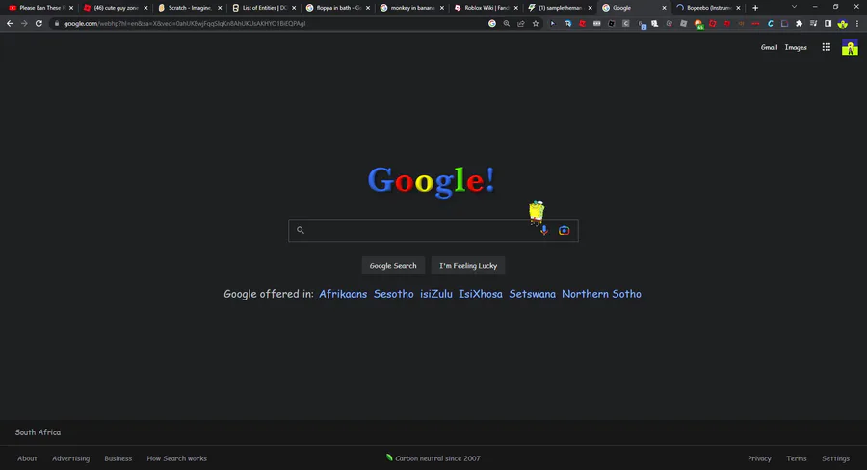Open the Business footer link
Image resolution: width=867 pixels, height=470 pixels.
click(118, 458)
